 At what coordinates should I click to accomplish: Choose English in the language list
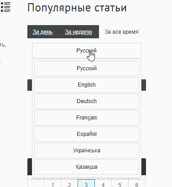click(x=87, y=85)
